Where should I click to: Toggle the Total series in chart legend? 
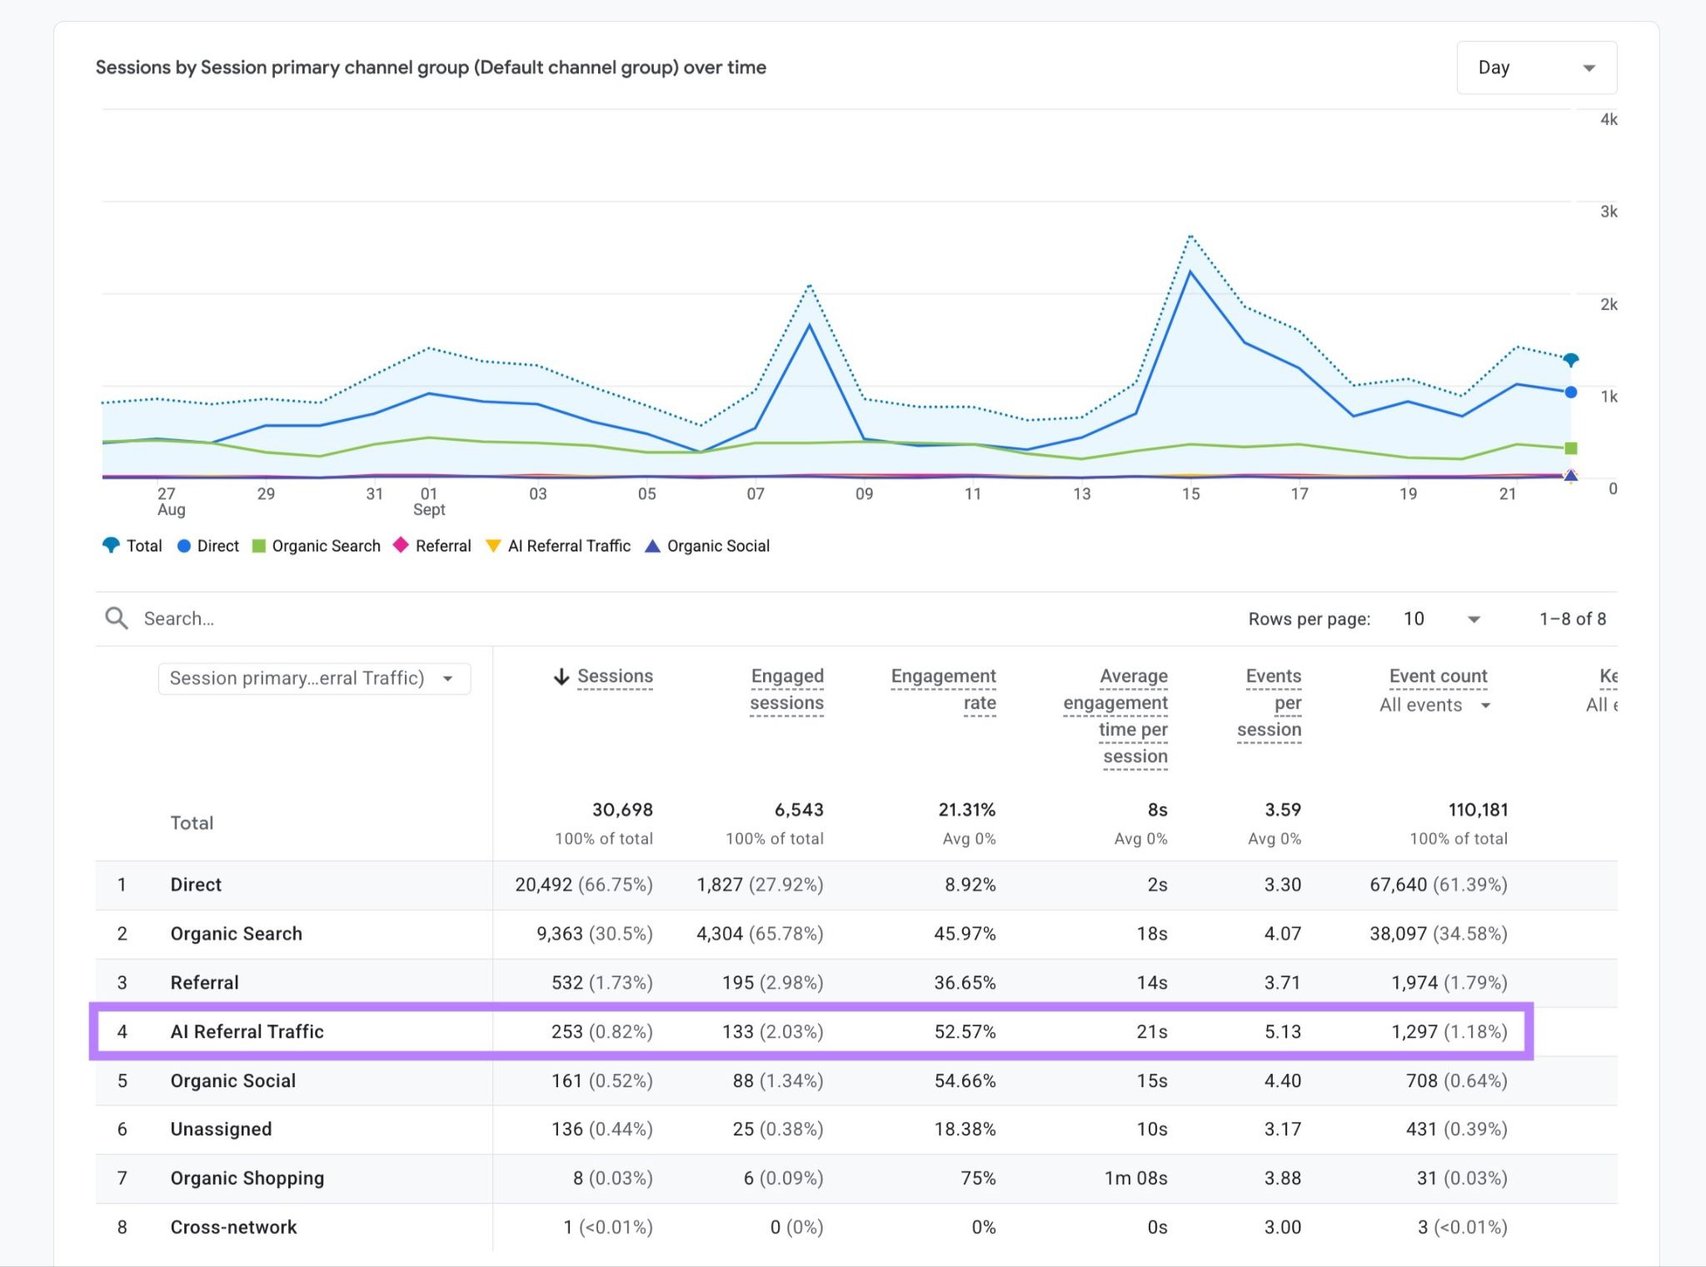(132, 546)
